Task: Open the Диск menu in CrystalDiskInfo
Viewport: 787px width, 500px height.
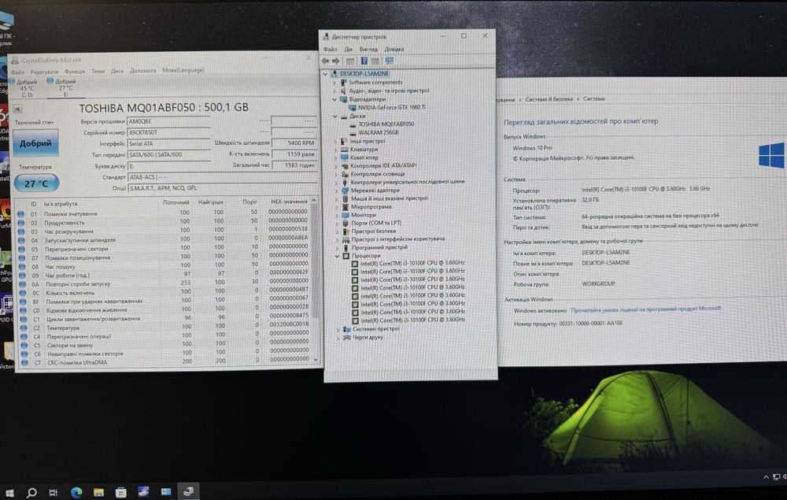Action: pos(117,72)
